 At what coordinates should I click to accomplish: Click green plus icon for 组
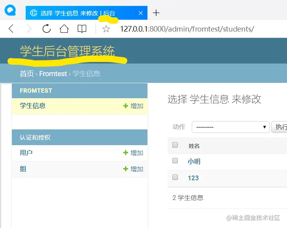pos(126,169)
